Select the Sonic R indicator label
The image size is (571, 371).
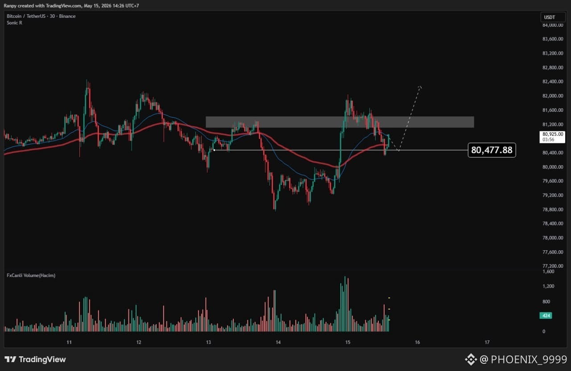(14, 22)
